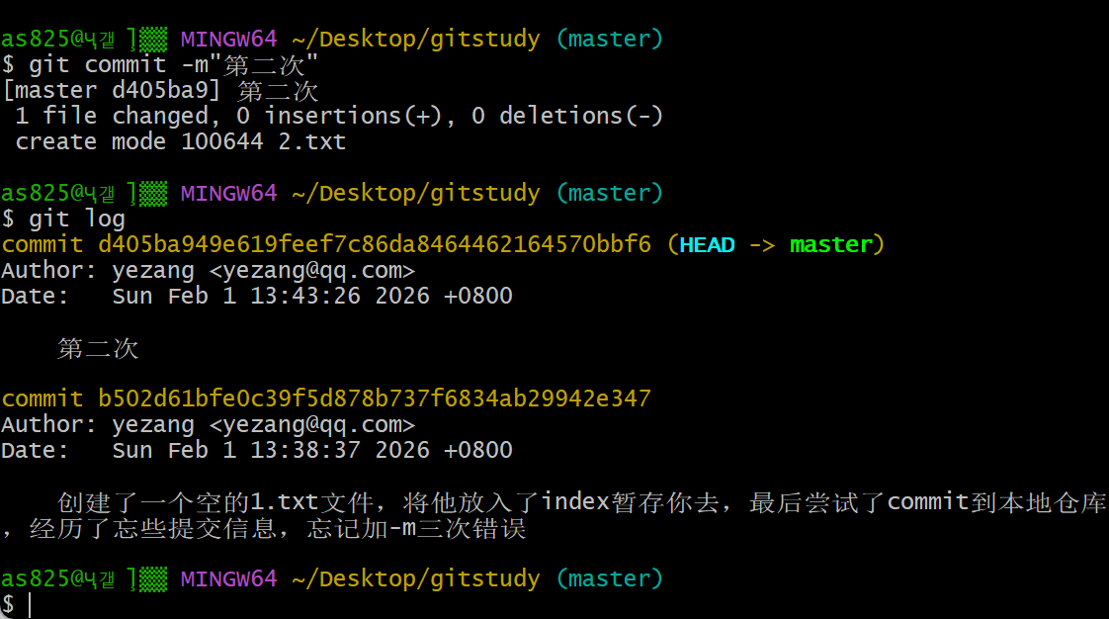Click the long Chinese message mentioning 1.txt

(x=554, y=515)
